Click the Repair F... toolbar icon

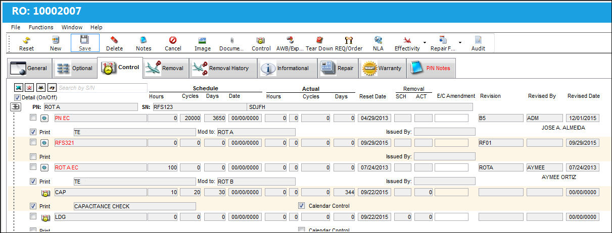click(443, 40)
